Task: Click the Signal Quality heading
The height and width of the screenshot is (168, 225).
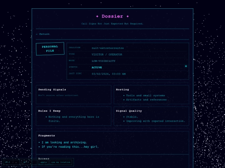Action: [x=129, y=111]
